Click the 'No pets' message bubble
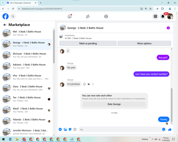178x142 pixels. click(71, 67)
